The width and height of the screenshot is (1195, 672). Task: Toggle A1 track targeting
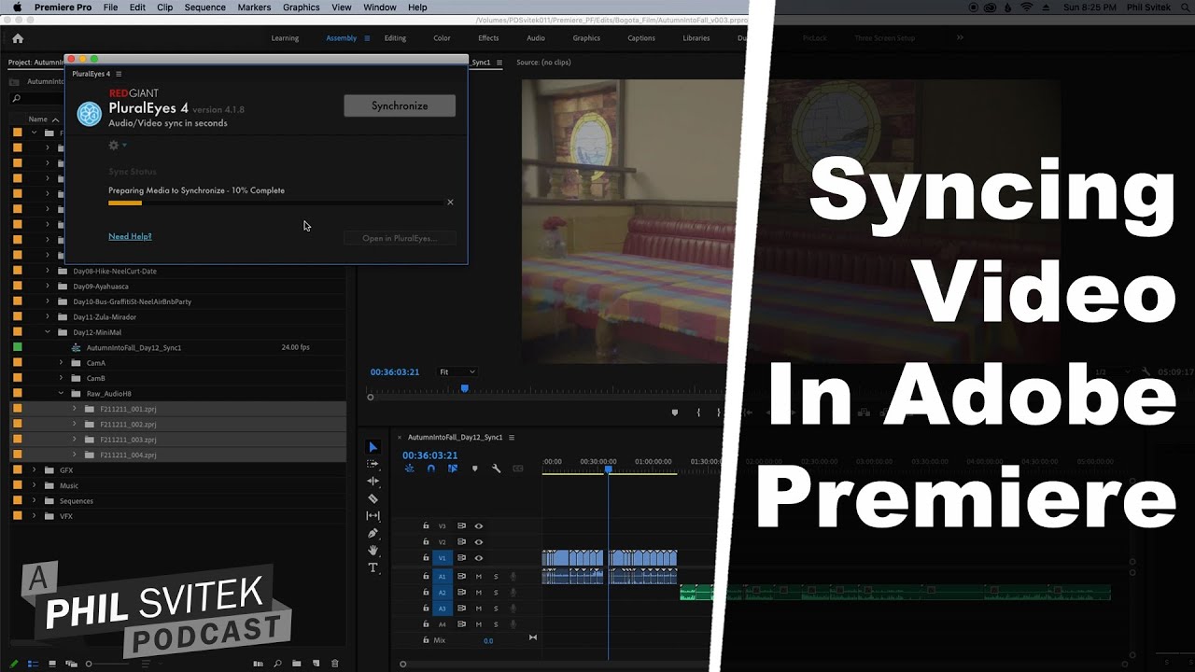tap(443, 577)
